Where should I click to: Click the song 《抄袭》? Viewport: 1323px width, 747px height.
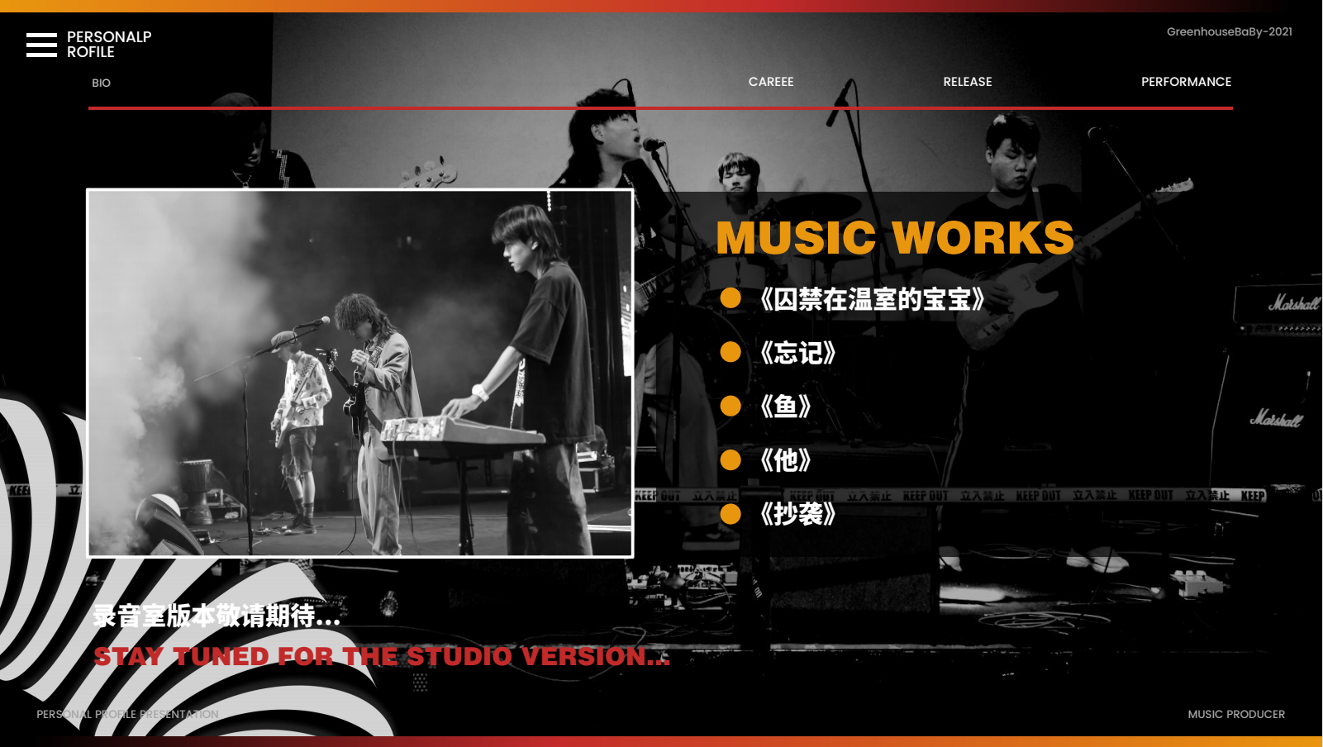pyautogui.click(x=798, y=514)
